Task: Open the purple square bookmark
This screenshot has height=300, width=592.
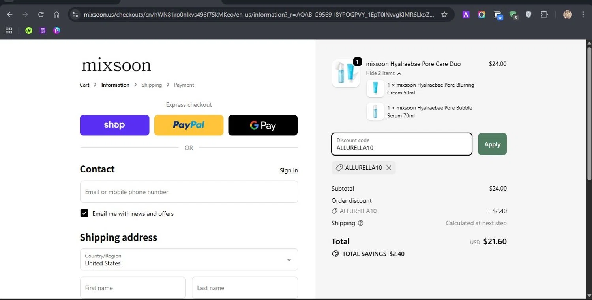Action: pyautogui.click(x=43, y=30)
